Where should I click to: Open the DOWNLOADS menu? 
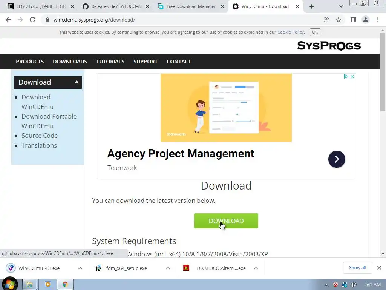[x=70, y=62]
